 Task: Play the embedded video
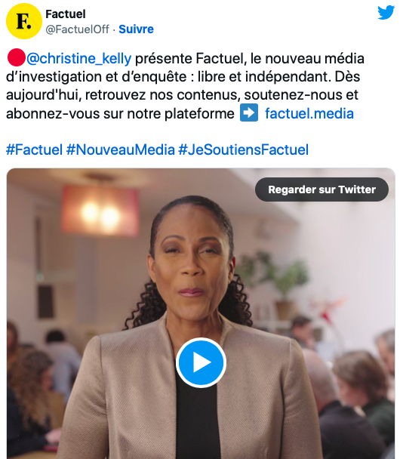click(x=201, y=362)
